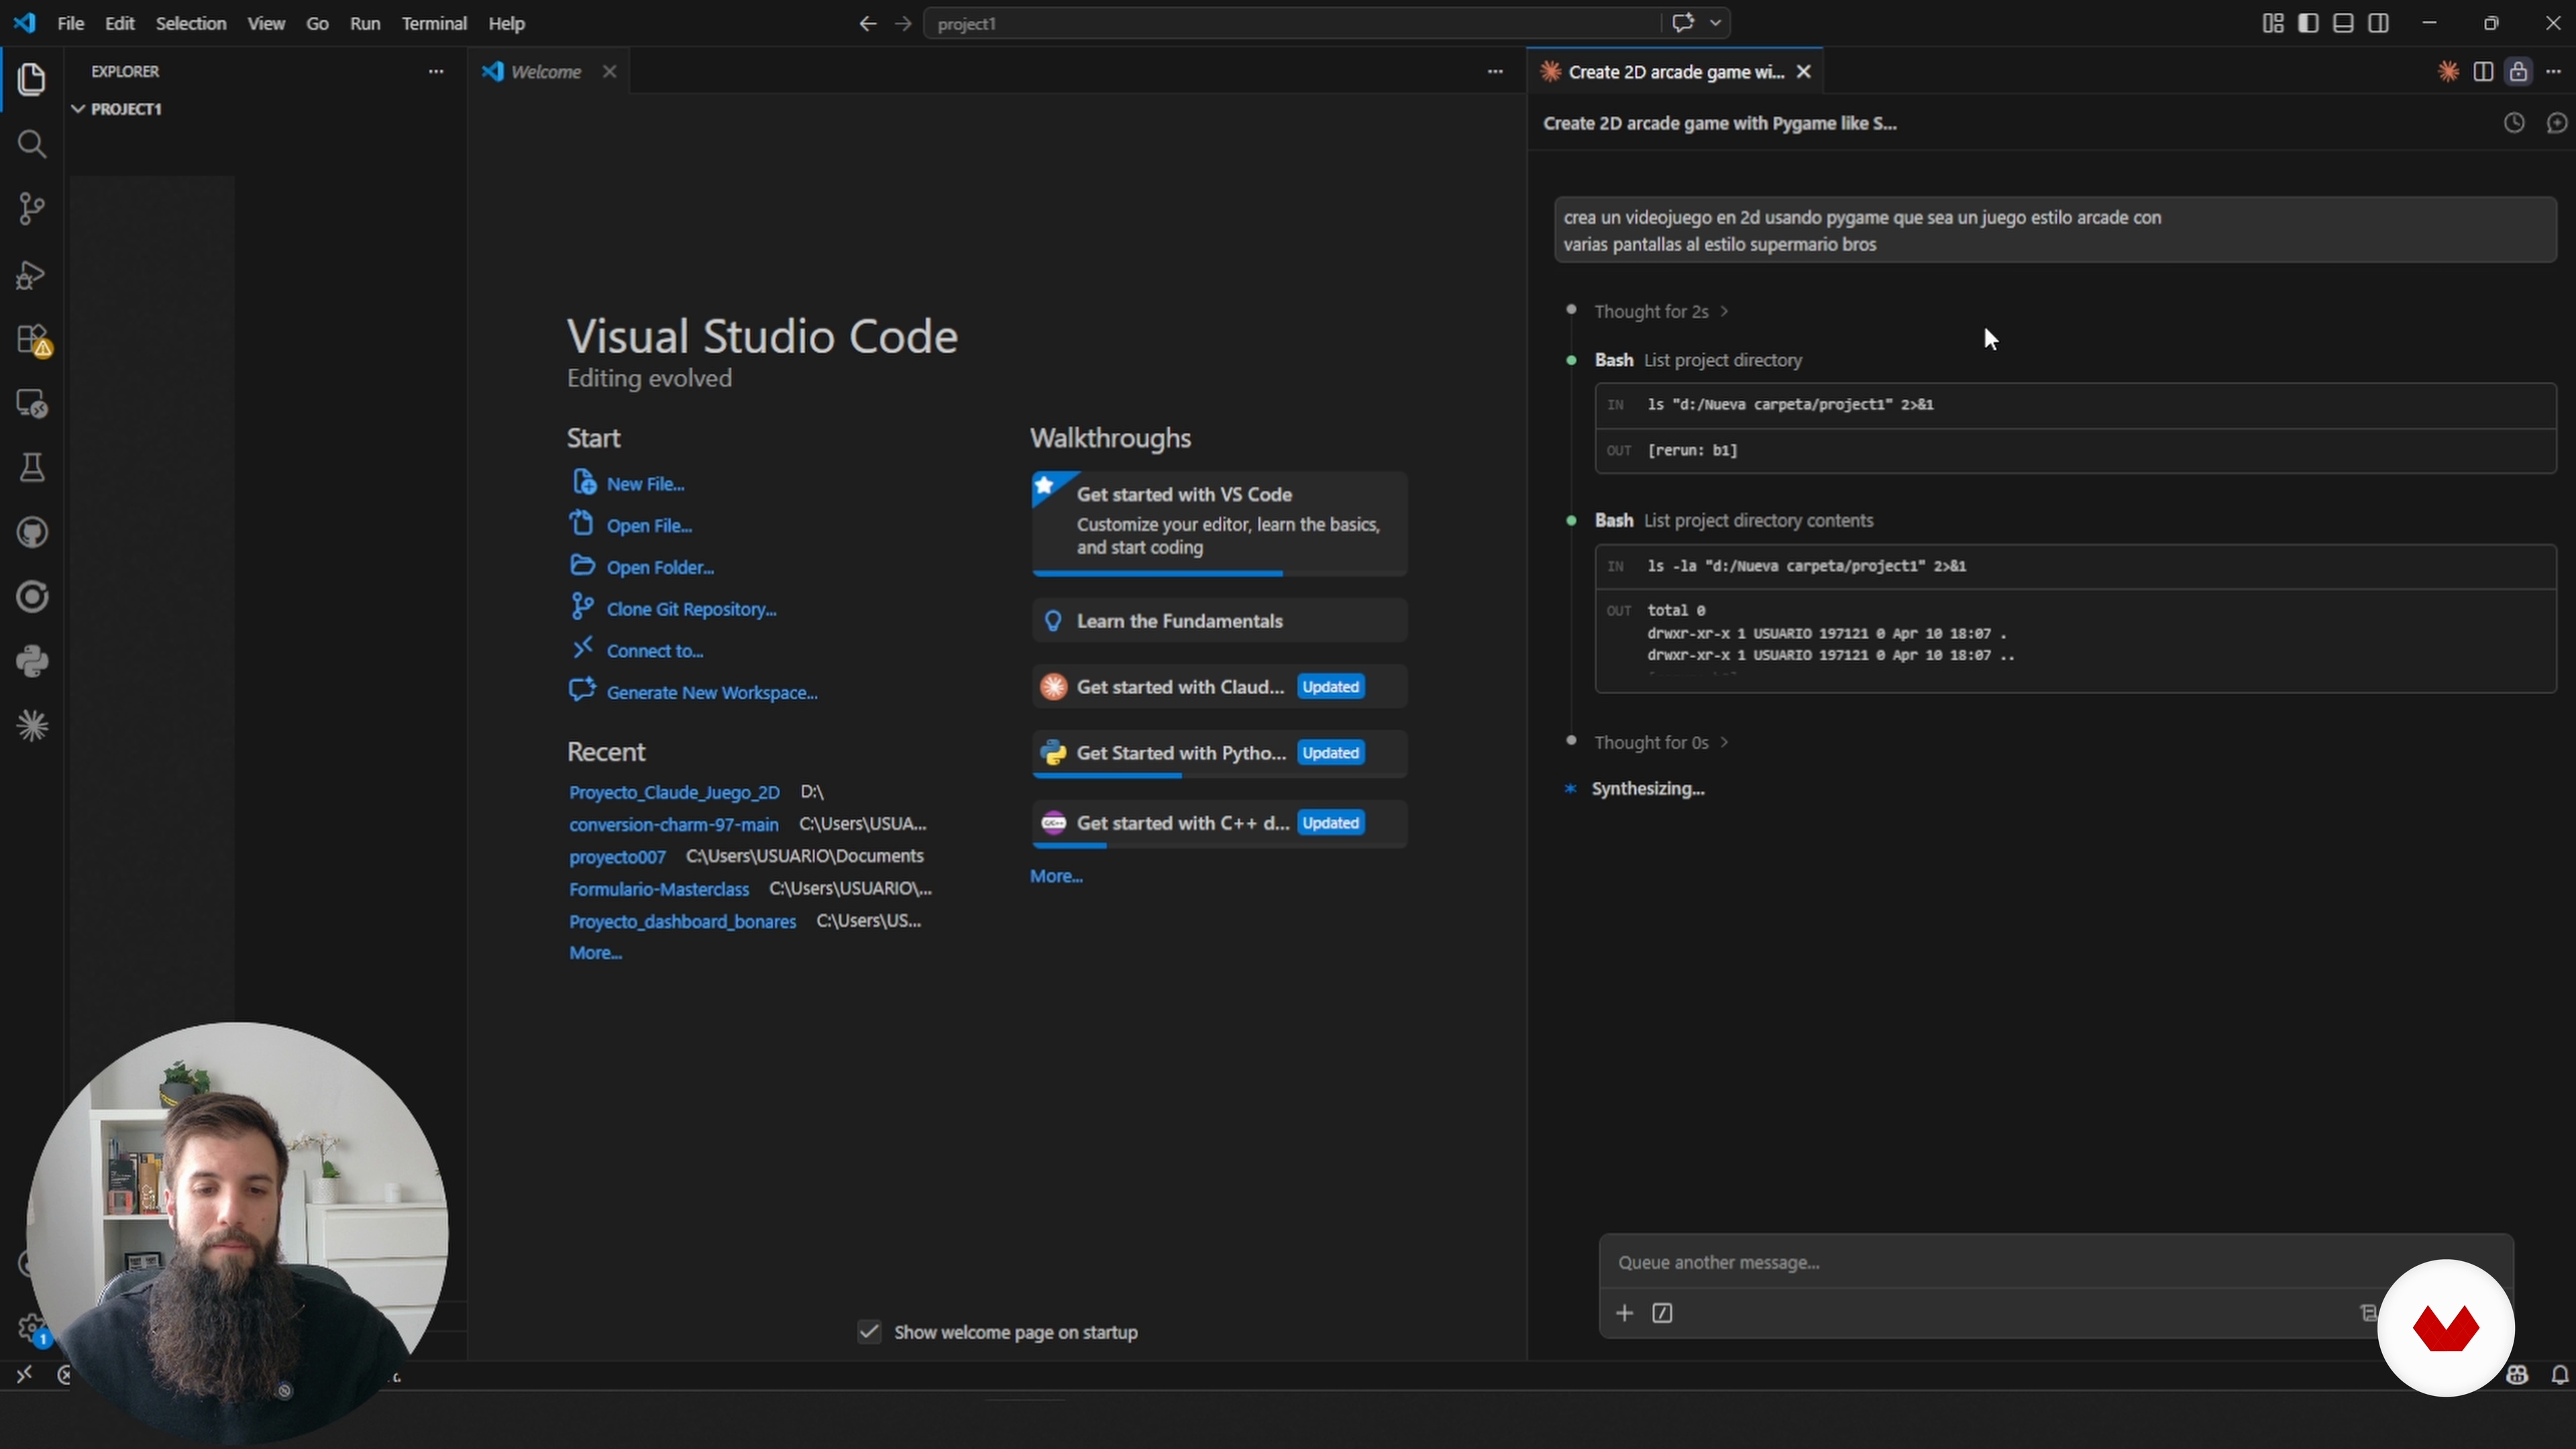Click Clone Git Repository... link

691,609
